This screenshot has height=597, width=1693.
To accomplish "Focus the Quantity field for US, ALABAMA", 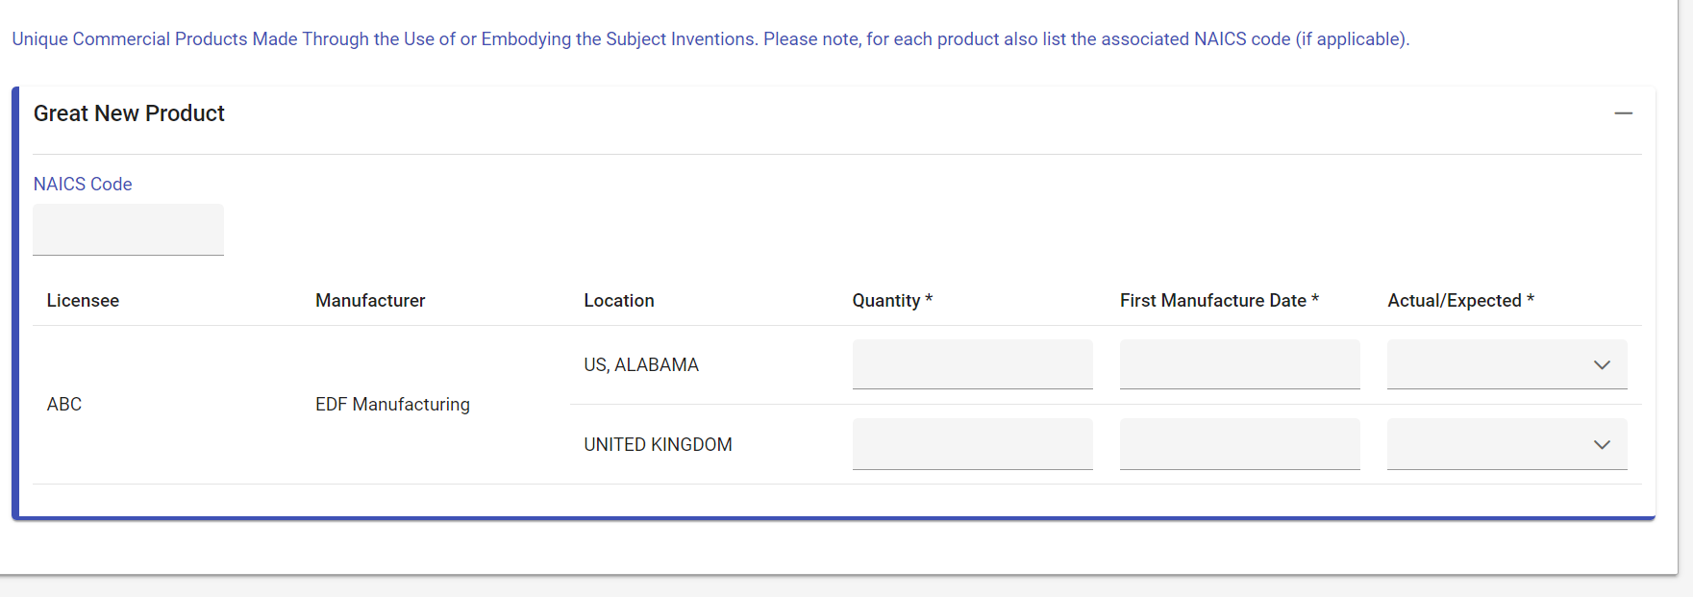I will tap(972, 364).
